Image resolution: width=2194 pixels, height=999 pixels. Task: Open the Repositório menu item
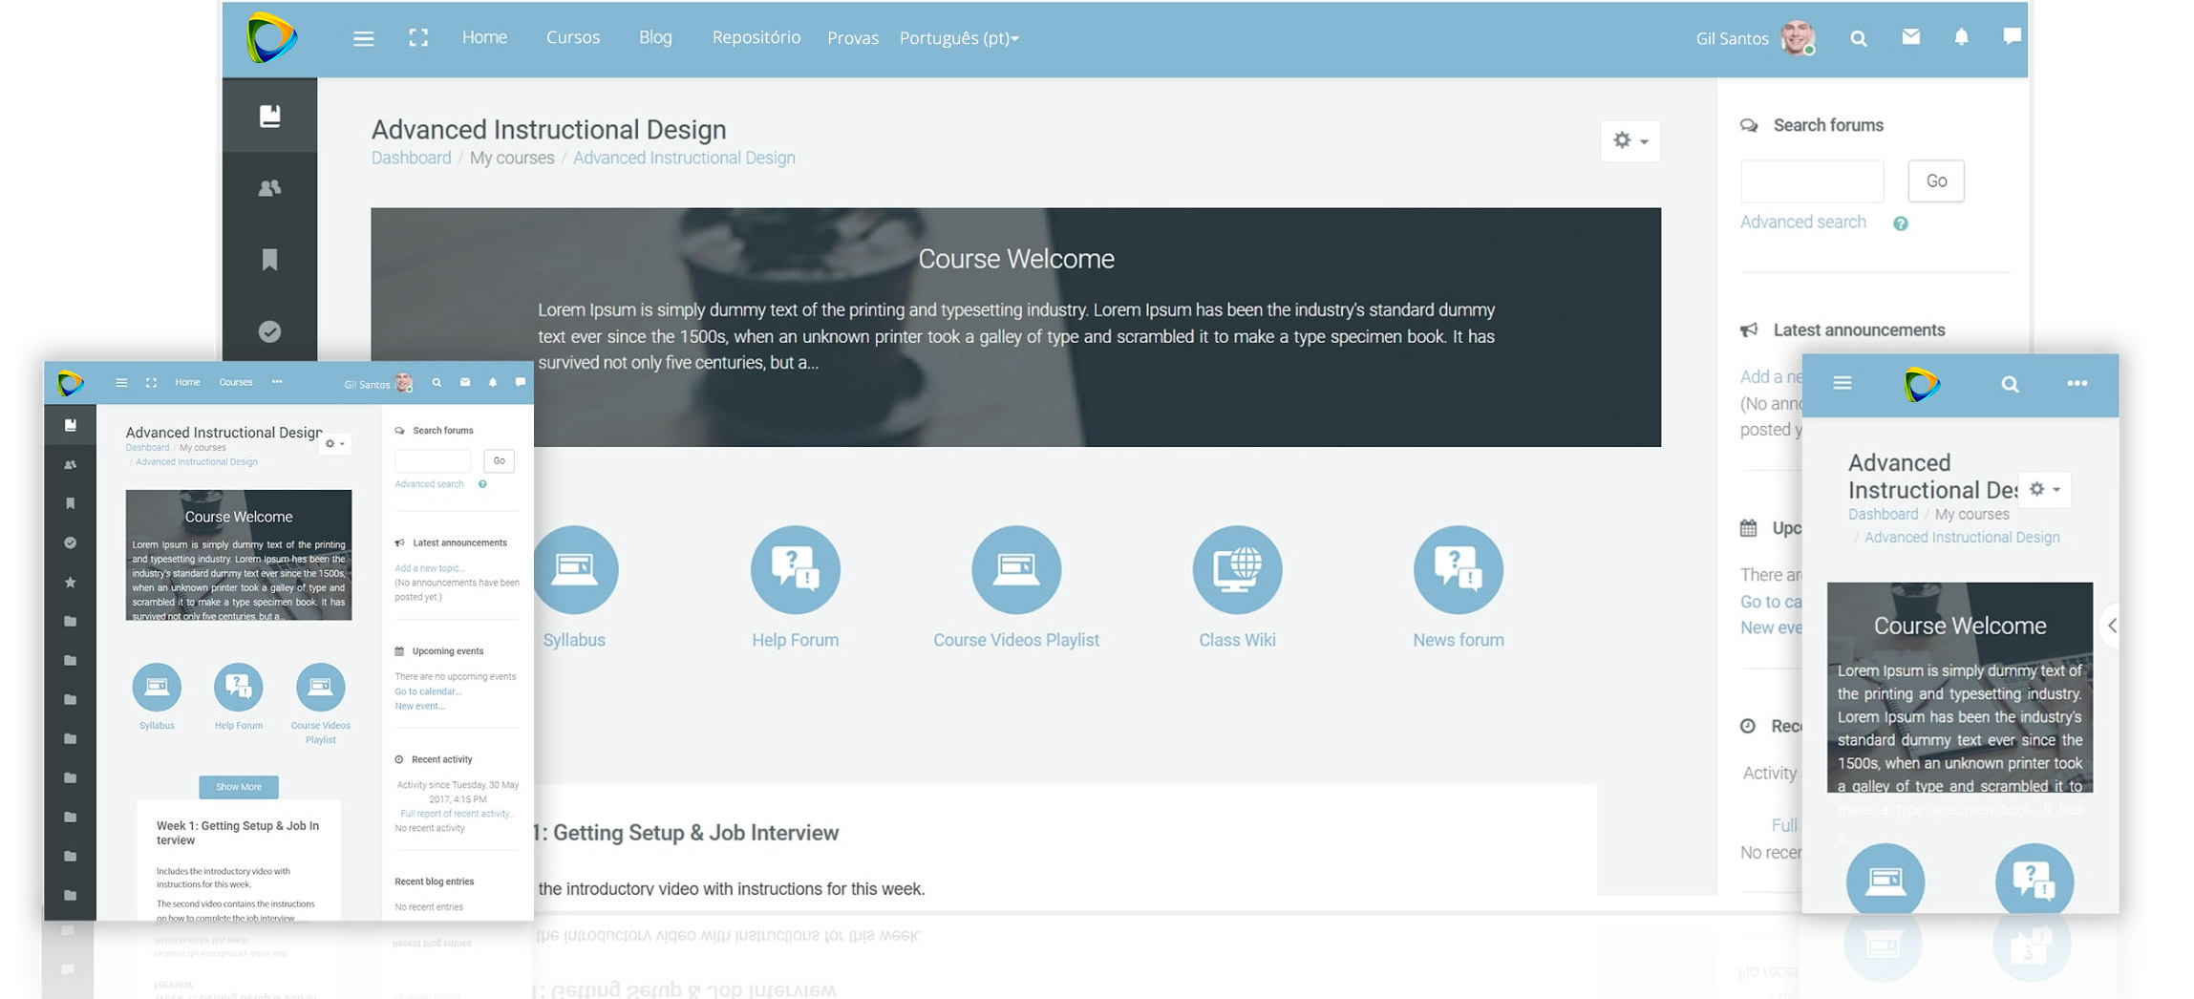coord(756,37)
